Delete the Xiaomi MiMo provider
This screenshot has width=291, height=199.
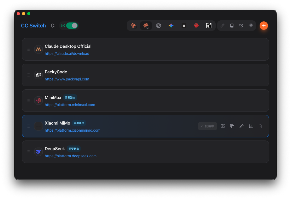260,126
